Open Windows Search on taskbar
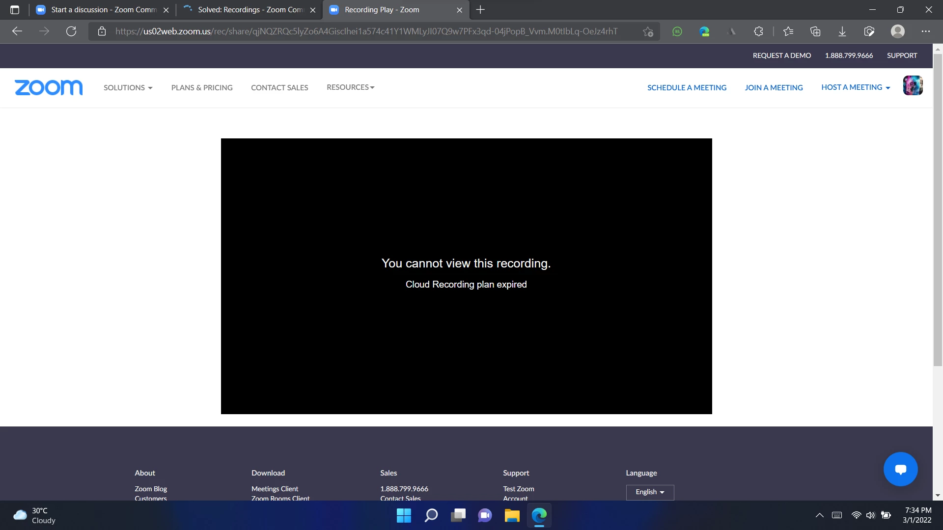 point(431,515)
